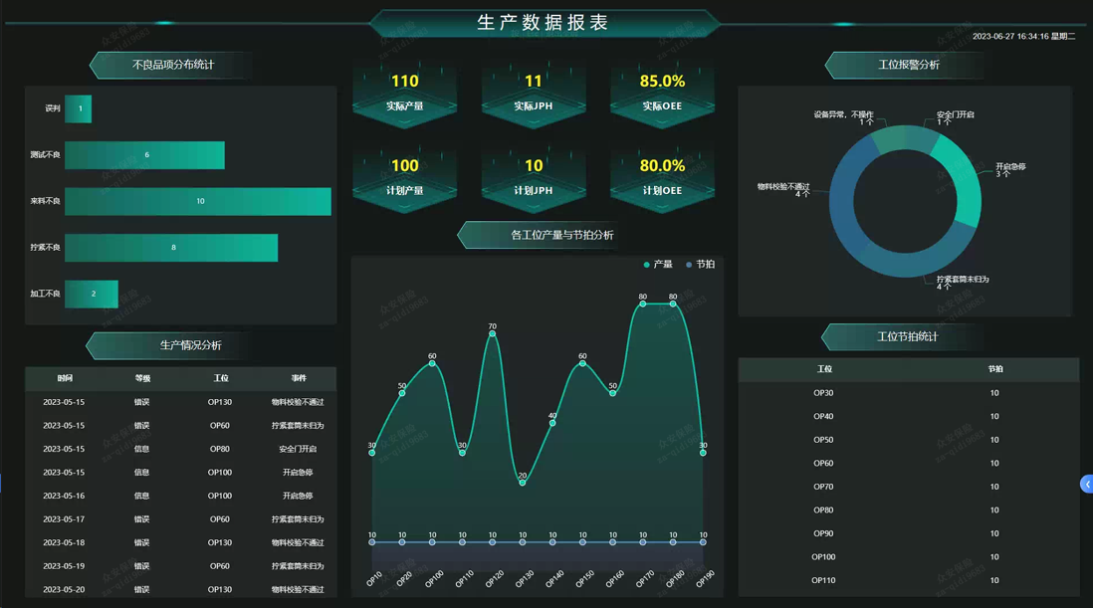Expand the blue arrow tab on right edge
1093x608 pixels.
click(x=1086, y=485)
